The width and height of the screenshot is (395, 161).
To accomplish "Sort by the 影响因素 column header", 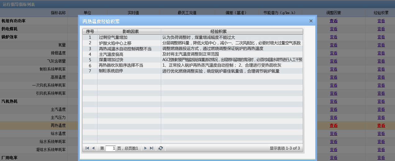I will [x=129, y=31].
